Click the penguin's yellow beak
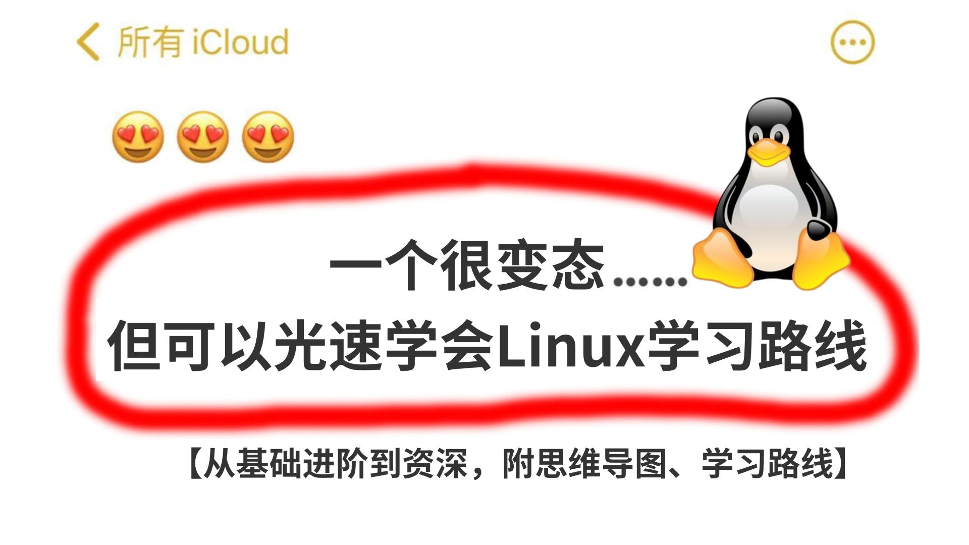Image resolution: width=969 pixels, height=545 pixels. (768, 152)
